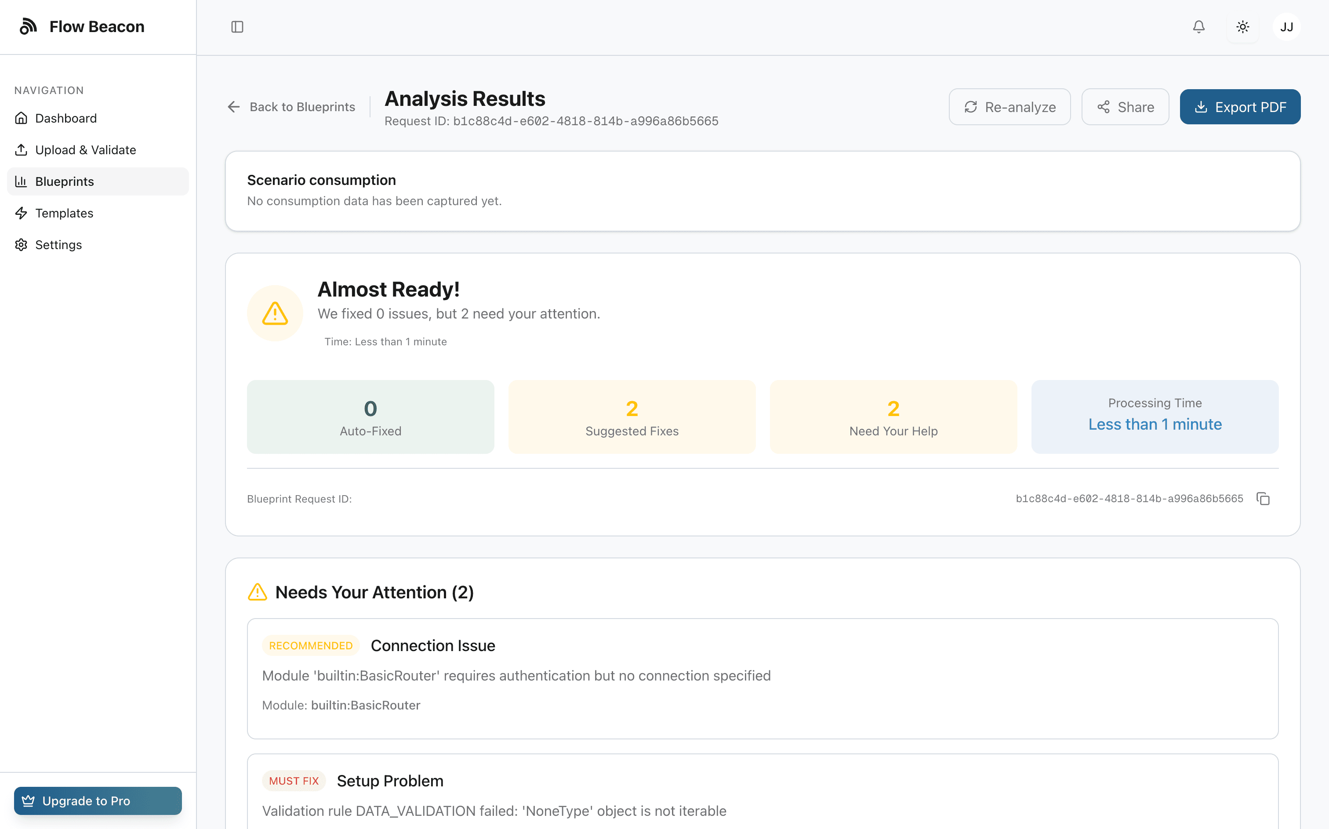This screenshot has width=1329, height=829.
Task: Click the Back to Blueprints arrow
Action: tap(234, 107)
